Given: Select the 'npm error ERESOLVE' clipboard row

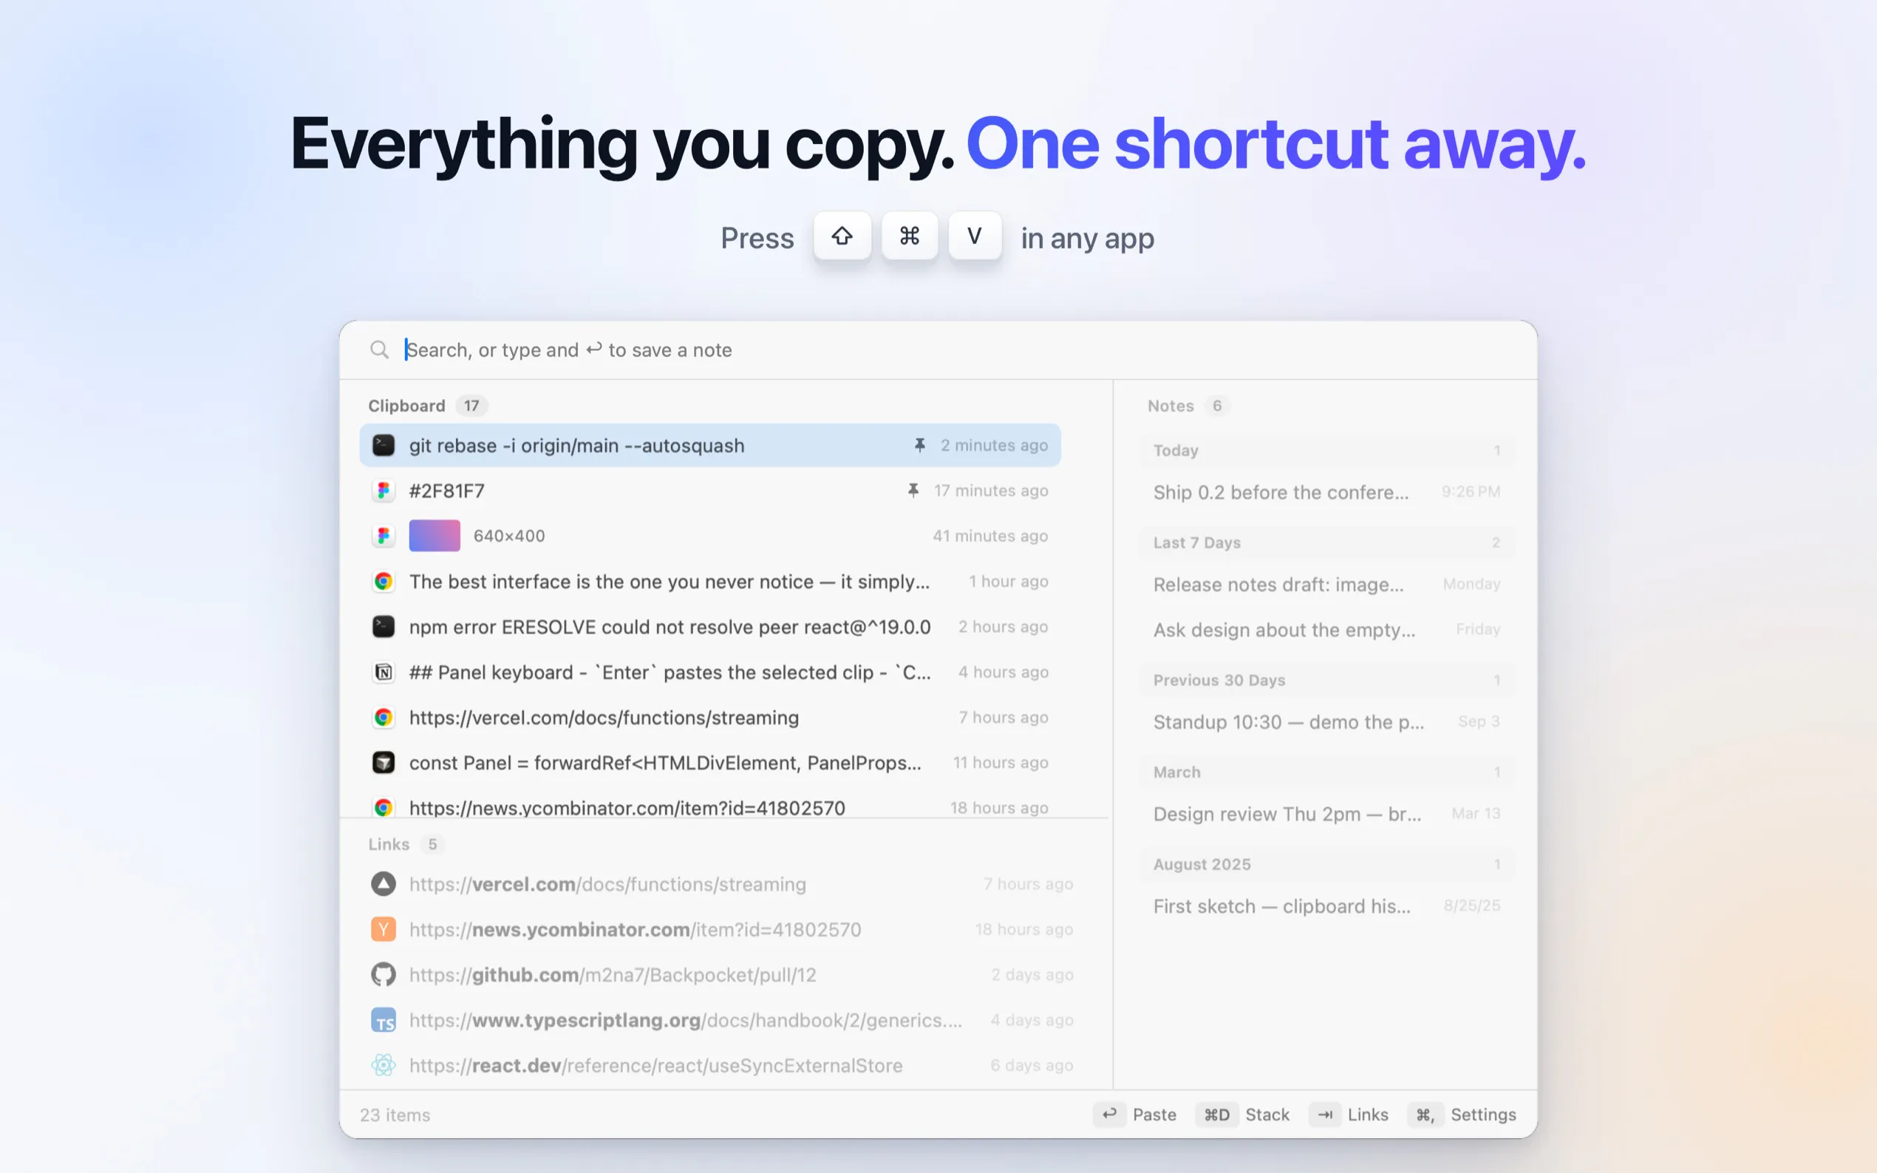Looking at the screenshot, I should 709,627.
